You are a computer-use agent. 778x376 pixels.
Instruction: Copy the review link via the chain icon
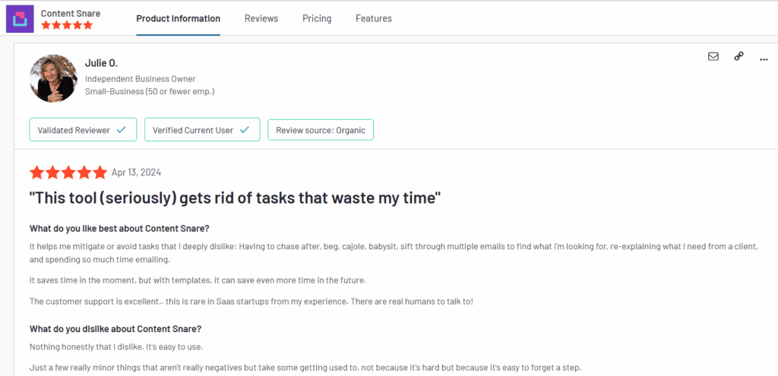point(738,56)
